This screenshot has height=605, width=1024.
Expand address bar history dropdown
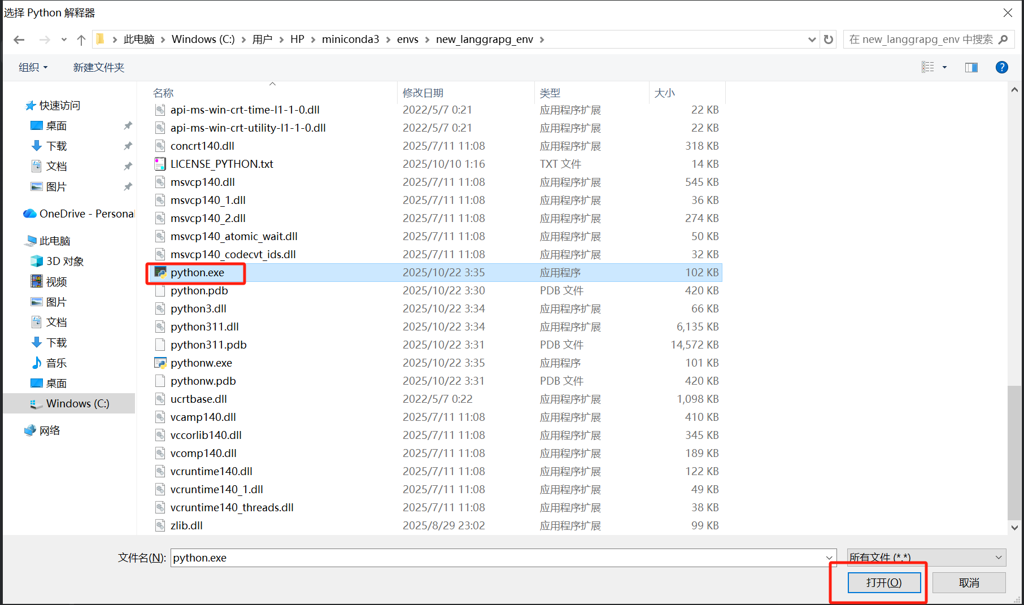coord(812,40)
